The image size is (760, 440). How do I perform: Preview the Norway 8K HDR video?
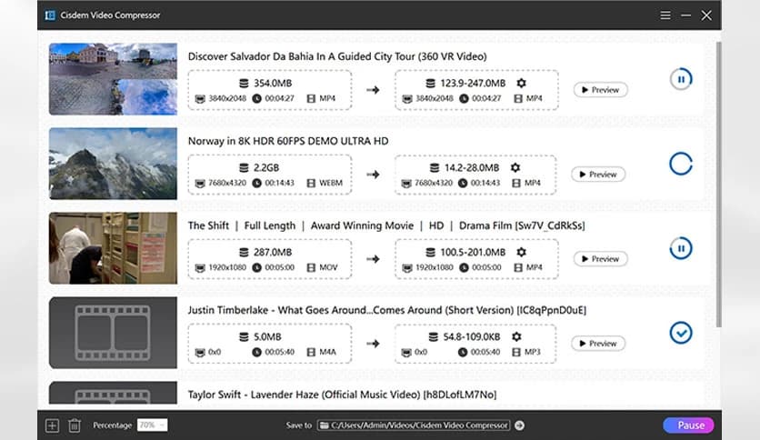pyautogui.click(x=598, y=175)
